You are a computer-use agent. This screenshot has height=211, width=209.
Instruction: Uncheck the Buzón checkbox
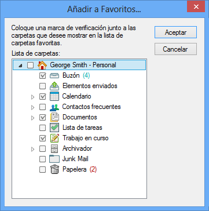coord(42,75)
